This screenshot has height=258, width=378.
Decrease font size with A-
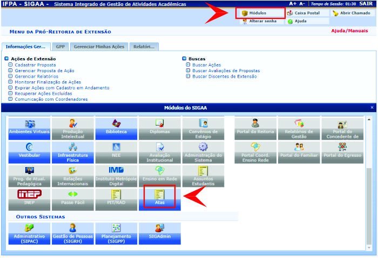pos(302,4)
